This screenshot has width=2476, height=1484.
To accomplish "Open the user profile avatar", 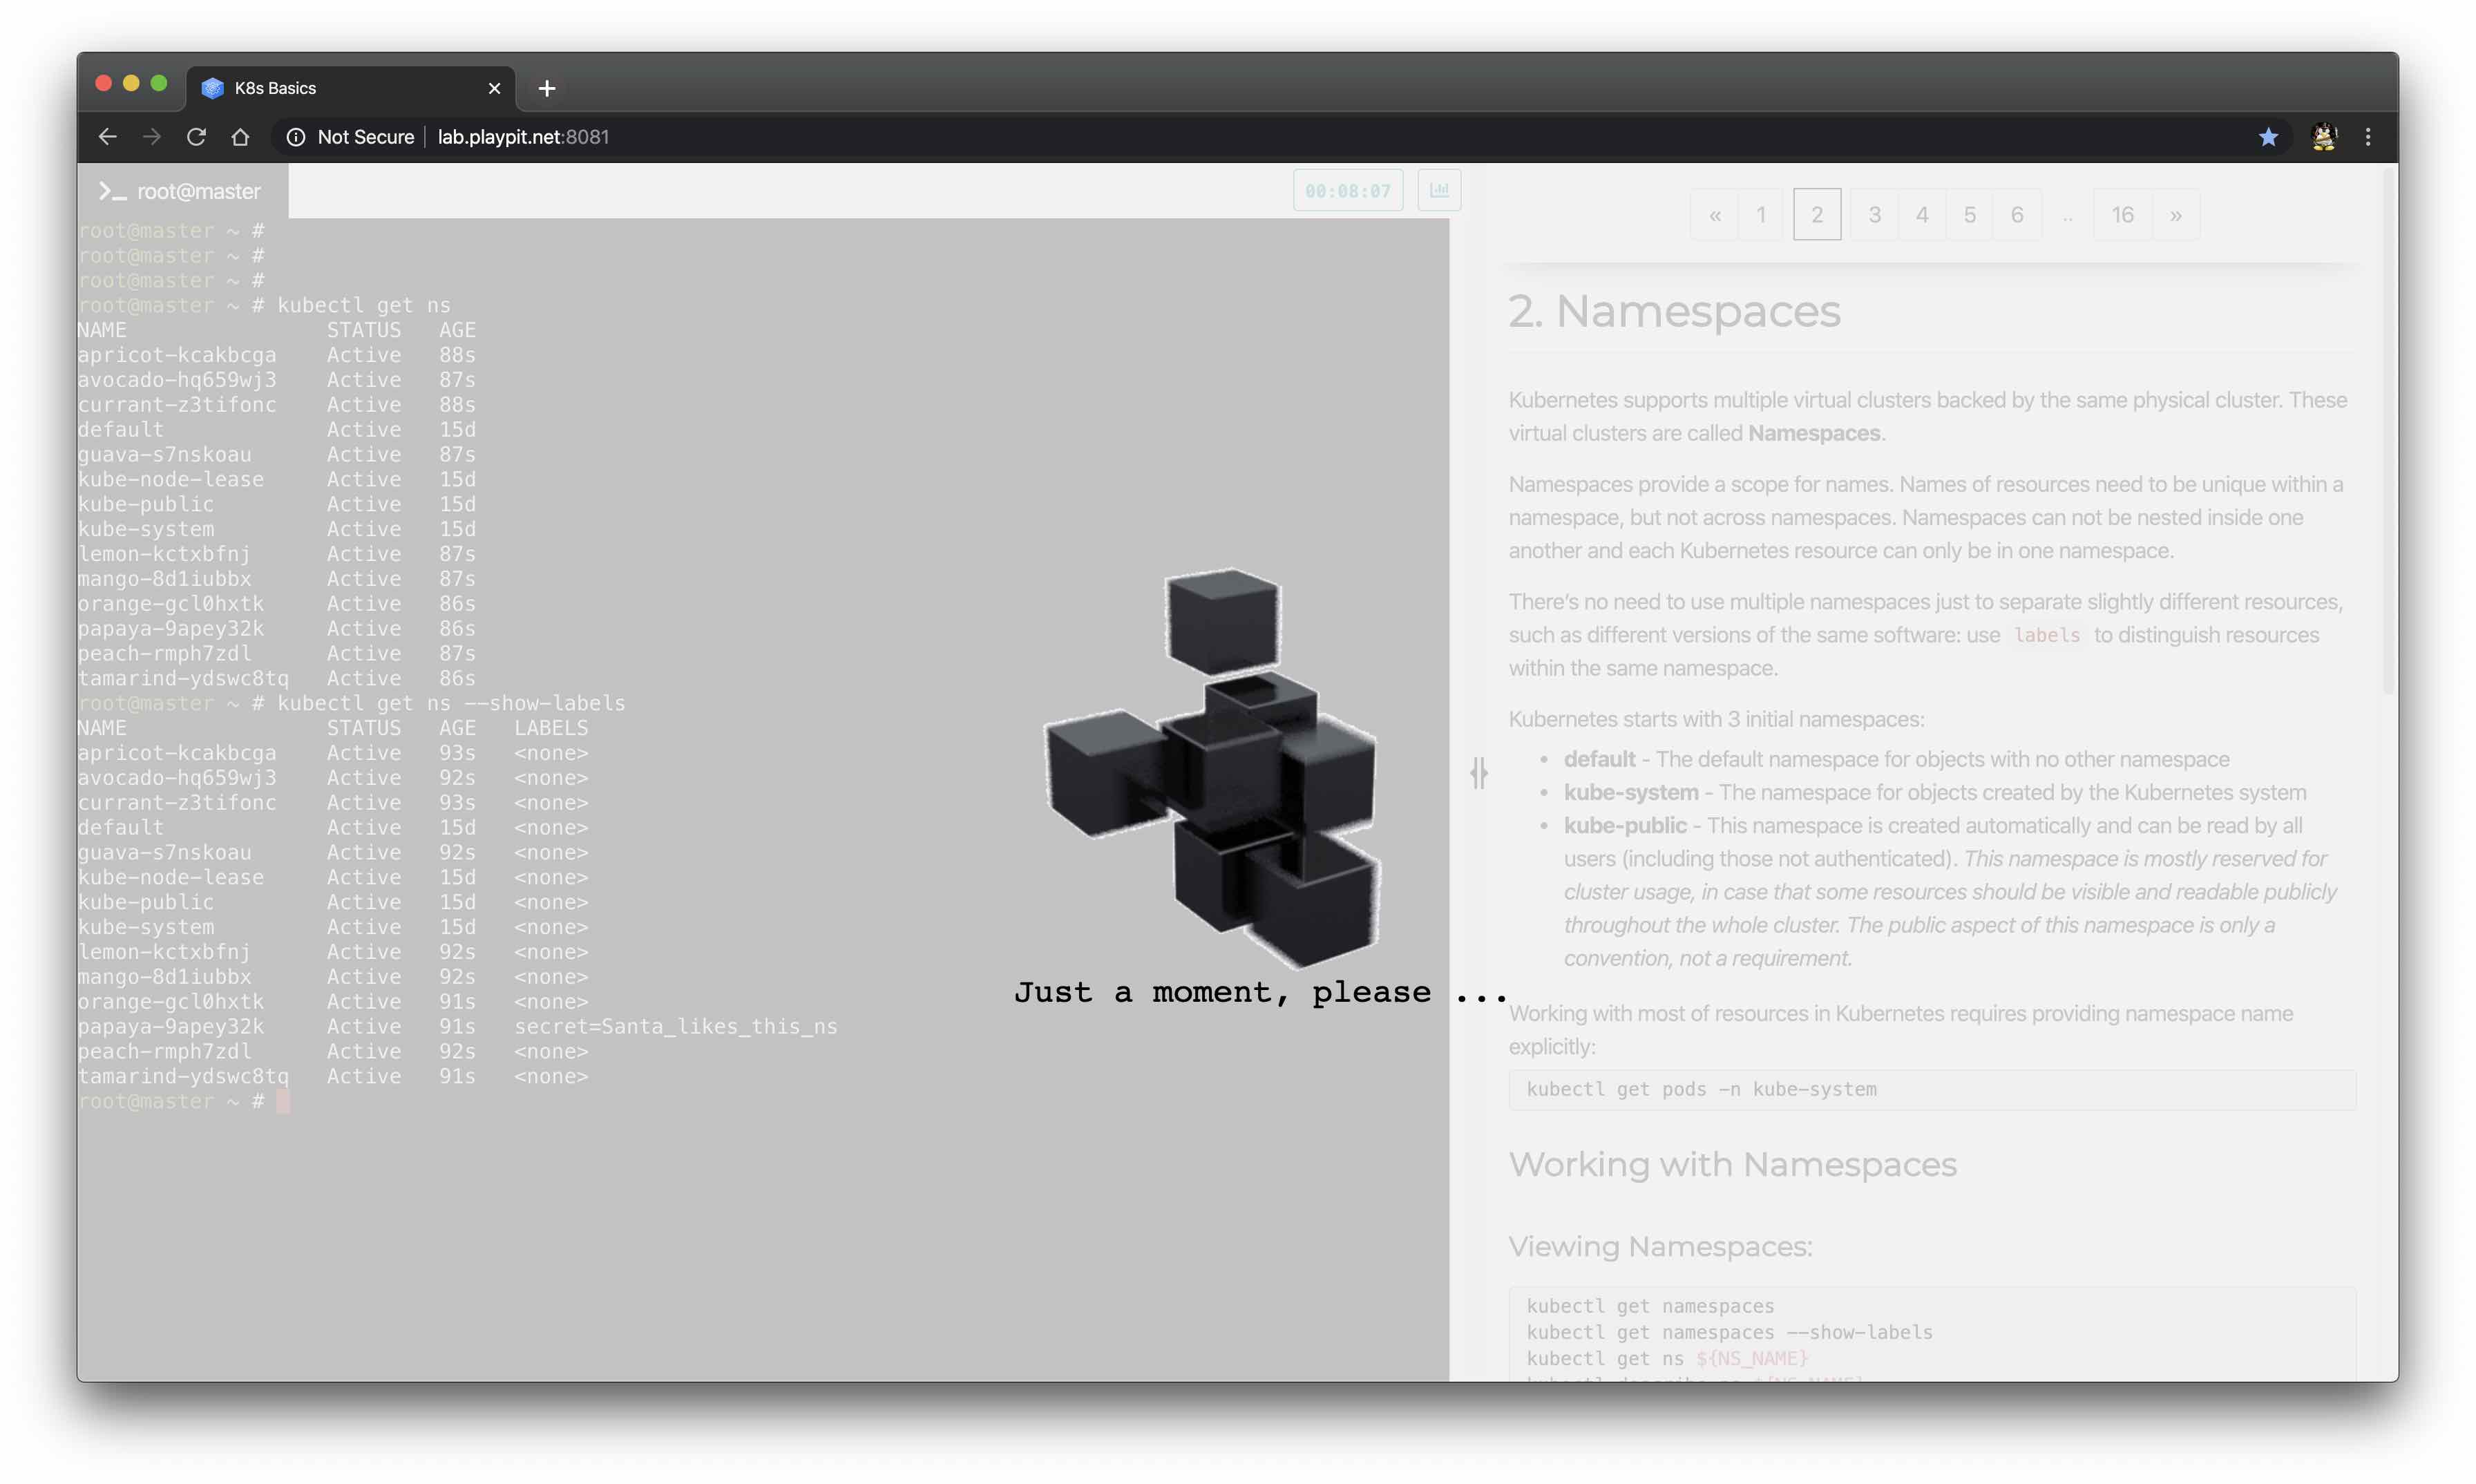I will pos(2323,137).
